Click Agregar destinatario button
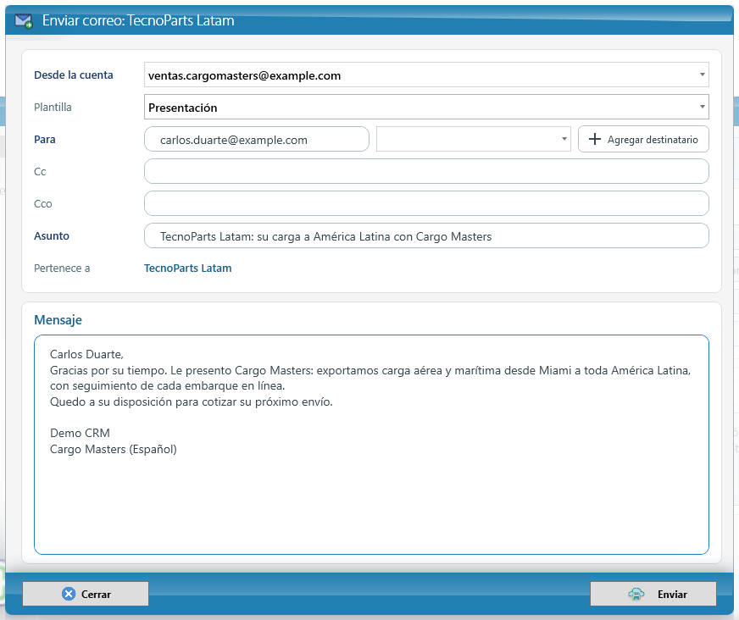This screenshot has height=620, width=739. [643, 139]
